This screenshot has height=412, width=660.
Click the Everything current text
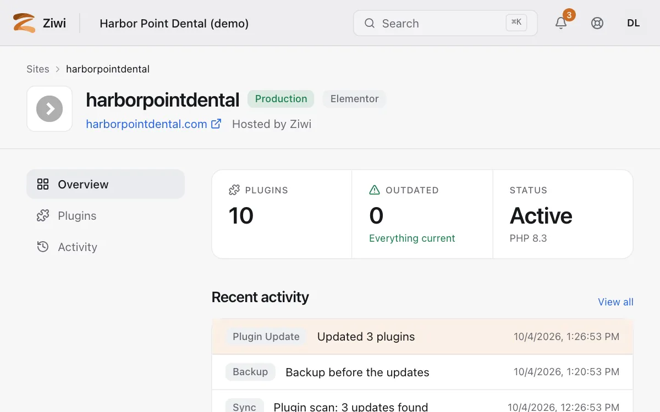click(412, 238)
